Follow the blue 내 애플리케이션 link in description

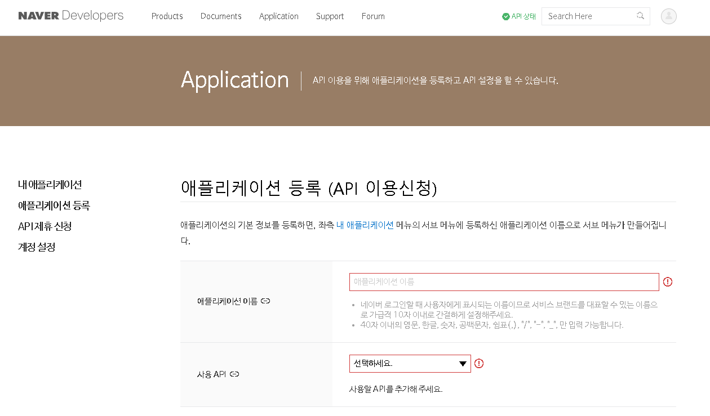[x=365, y=225]
